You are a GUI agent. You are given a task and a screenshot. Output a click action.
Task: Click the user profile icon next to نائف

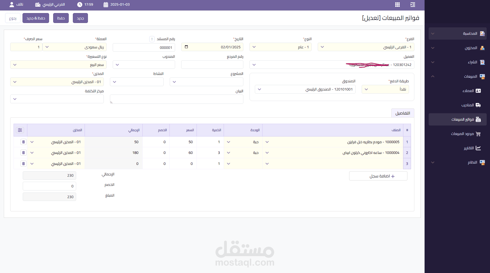pyautogui.click(x=12, y=5)
